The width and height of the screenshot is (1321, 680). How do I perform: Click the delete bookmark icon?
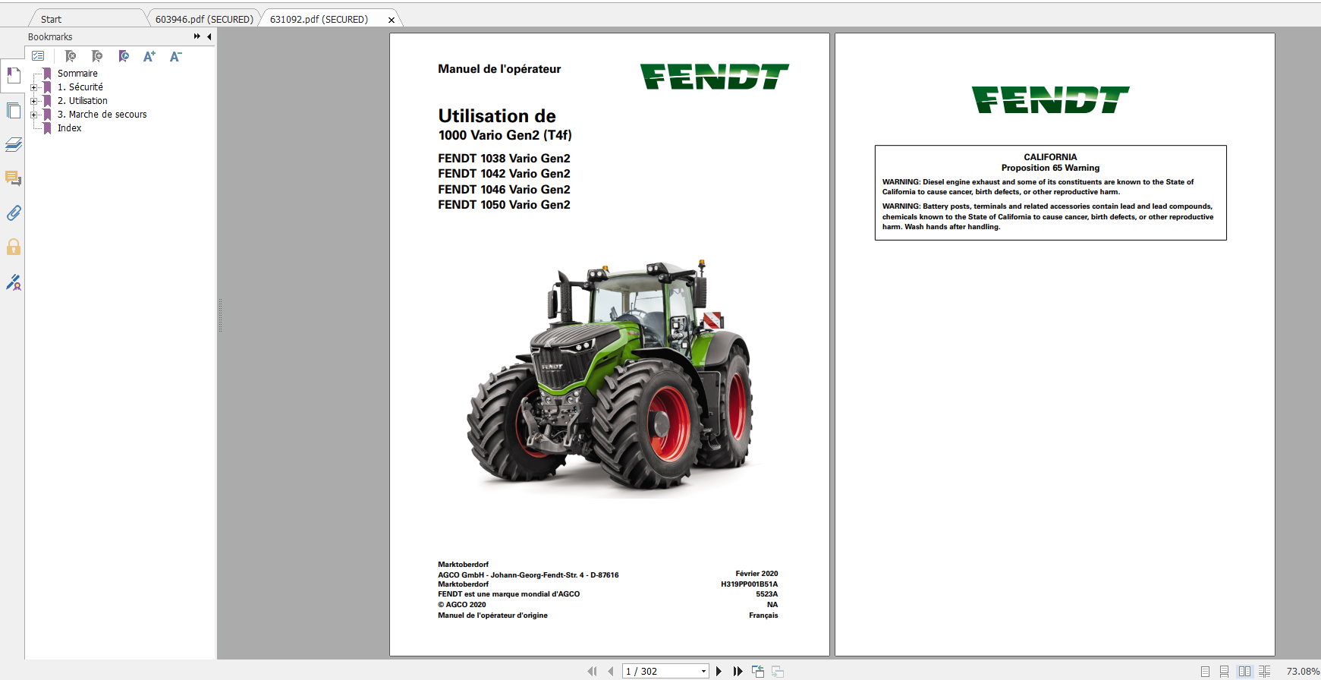(x=70, y=56)
